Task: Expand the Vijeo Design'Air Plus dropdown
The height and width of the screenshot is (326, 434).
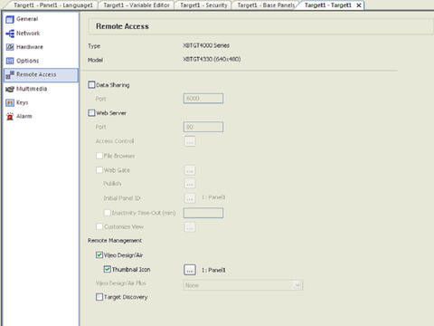Action: (243, 285)
